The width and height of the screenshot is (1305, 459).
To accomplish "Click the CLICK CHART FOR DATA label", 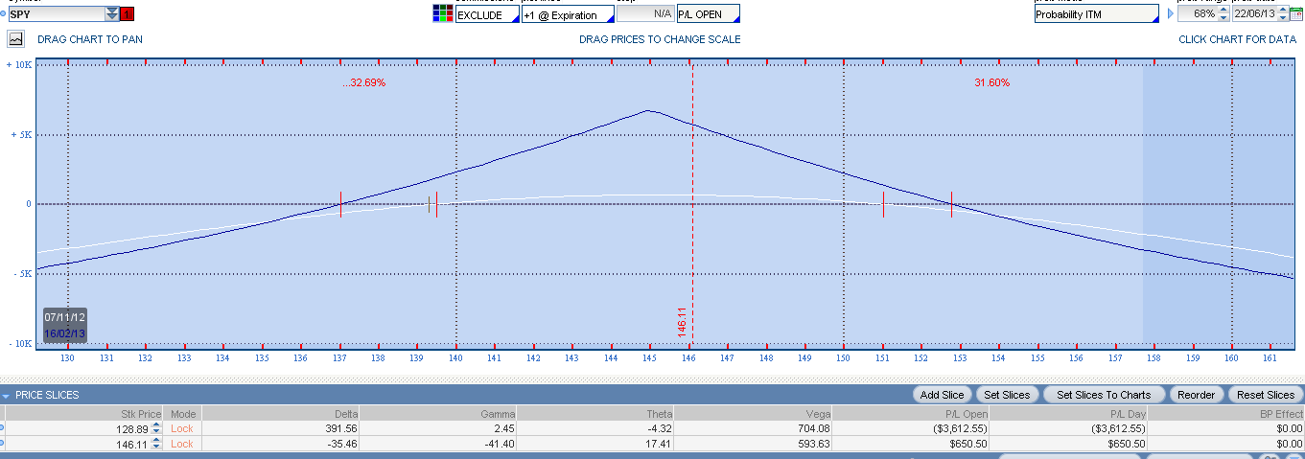I will pyautogui.click(x=1237, y=39).
